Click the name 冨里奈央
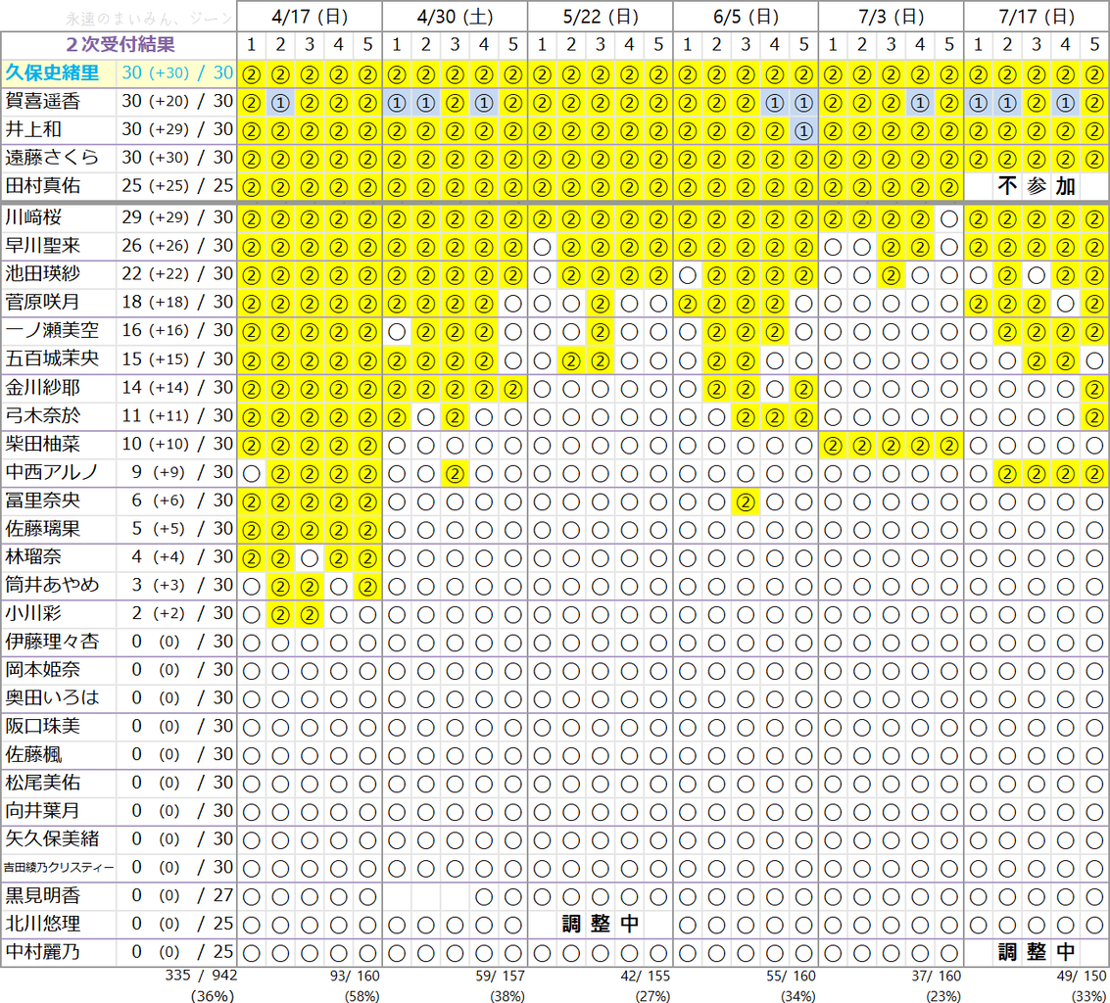Image resolution: width=1110 pixels, height=1003 pixels. coord(43,501)
